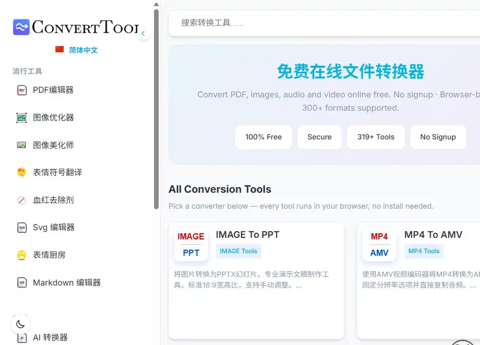Screen dimensions: 480x345
Task: Open the PDF编辑器 icon
Action: coord(22,90)
